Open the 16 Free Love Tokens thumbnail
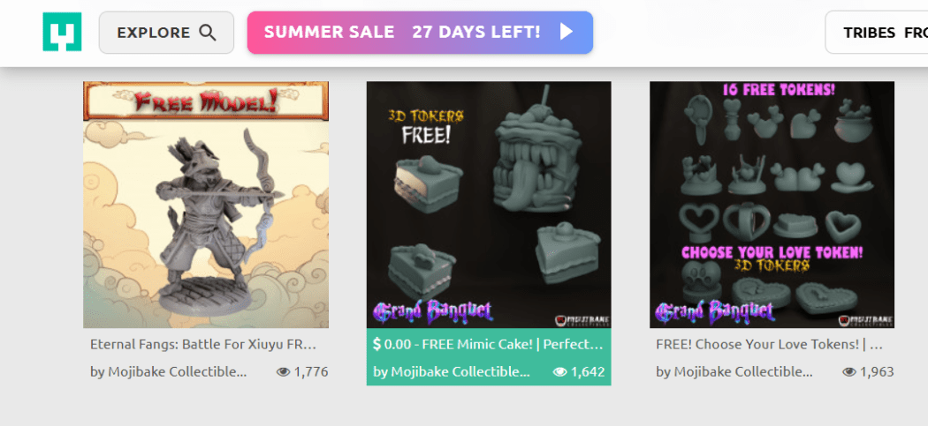Screen dimensions: 928x426 point(772,205)
